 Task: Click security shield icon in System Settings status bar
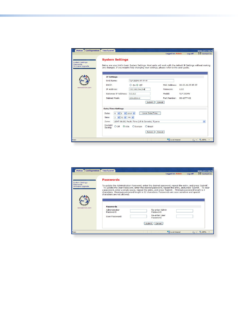[x=193, y=140]
